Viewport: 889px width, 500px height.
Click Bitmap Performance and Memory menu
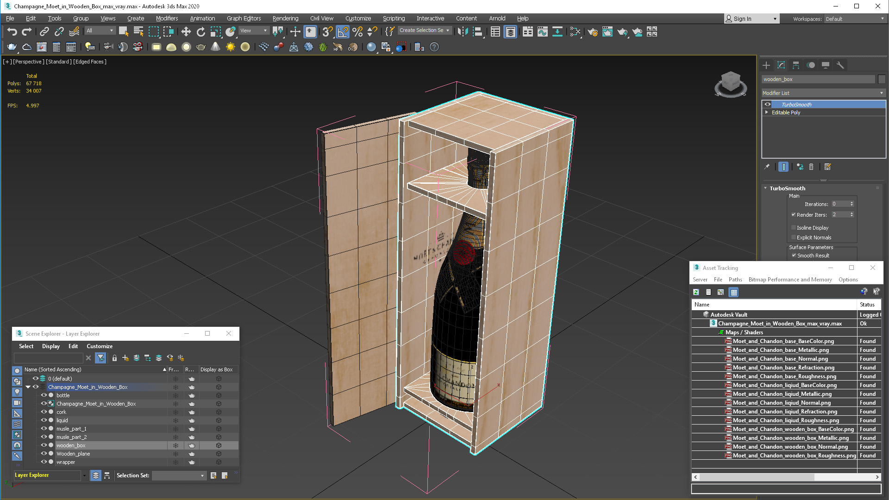point(790,280)
